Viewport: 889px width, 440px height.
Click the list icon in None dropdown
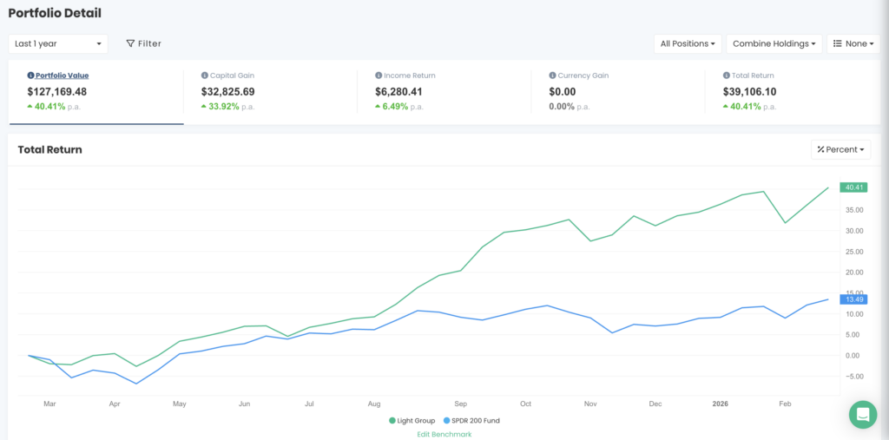(x=837, y=43)
